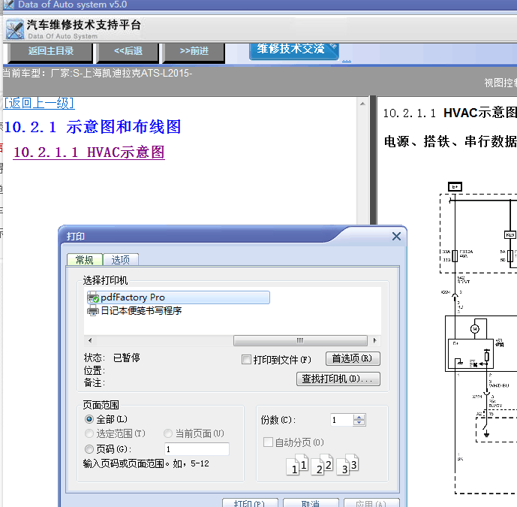
Task: Decrease copies with the stepper down arrow
Action: (359, 423)
